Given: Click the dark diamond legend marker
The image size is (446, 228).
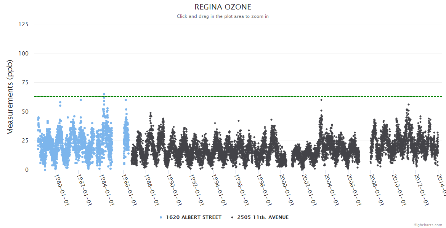Looking at the screenshot, I should (x=232, y=217).
